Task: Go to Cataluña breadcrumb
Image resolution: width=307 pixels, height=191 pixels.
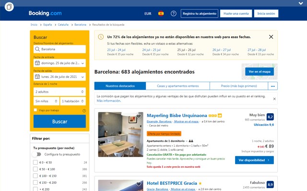Action: (x=63, y=25)
